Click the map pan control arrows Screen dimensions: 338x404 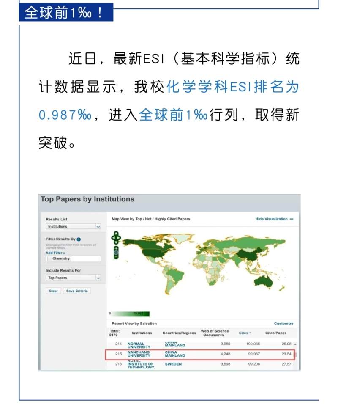point(115,238)
